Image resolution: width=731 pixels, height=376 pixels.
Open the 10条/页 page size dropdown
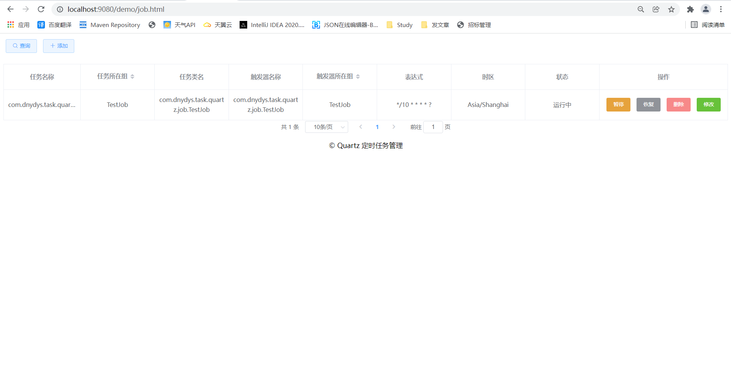pos(326,127)
